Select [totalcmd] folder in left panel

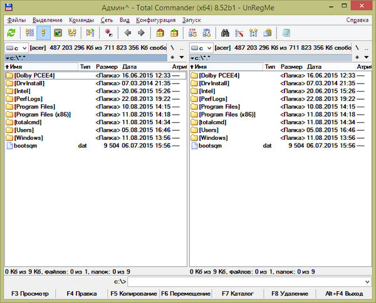[x=95, y=122]
